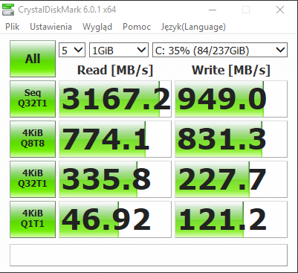Start the Seq Q32T1 test
Image resolution: width=298 pixels, height=273 pixels.
coord(33,99)
